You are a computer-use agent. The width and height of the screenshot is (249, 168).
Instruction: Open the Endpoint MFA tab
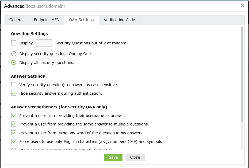coord(46,20)
